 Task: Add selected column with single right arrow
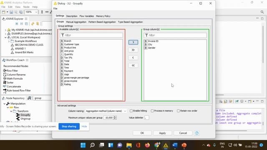[x=133, y=42]
